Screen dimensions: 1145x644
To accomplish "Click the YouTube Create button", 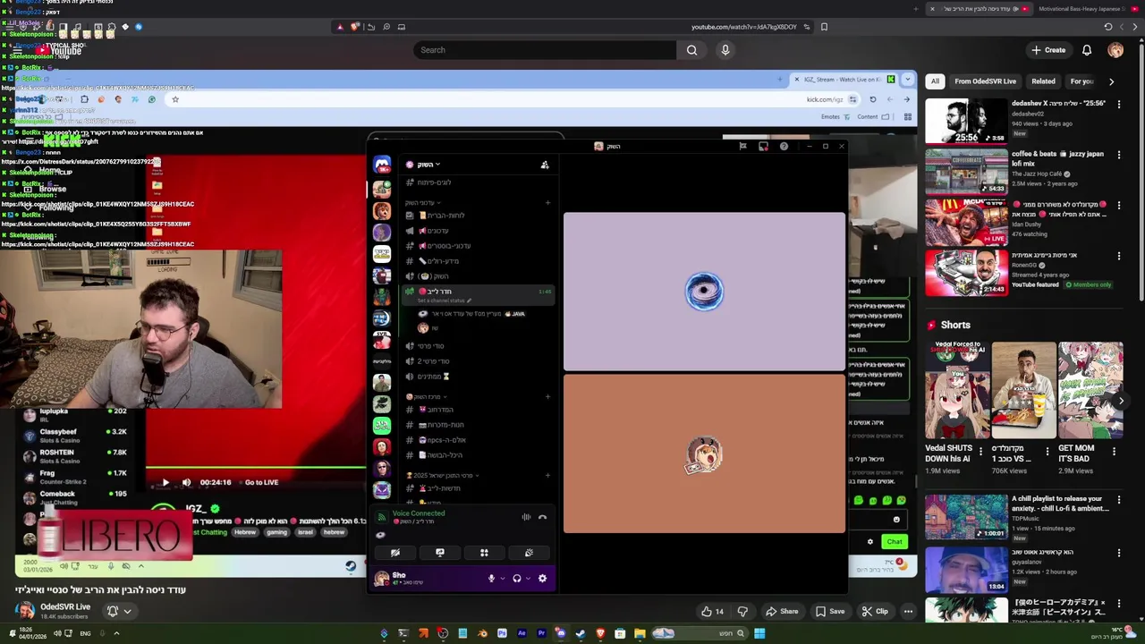I will click(1047, 50).
